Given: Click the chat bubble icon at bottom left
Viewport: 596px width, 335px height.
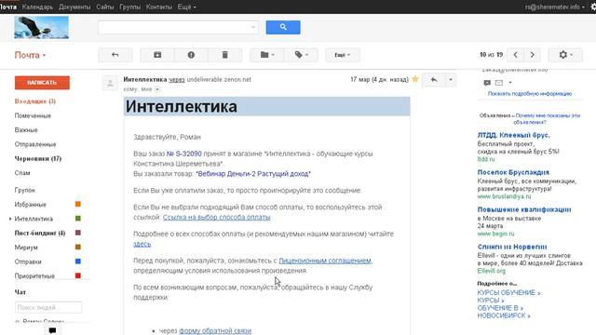Looking at the screenshot, I should pyautogui.click(x=52, y=330).
